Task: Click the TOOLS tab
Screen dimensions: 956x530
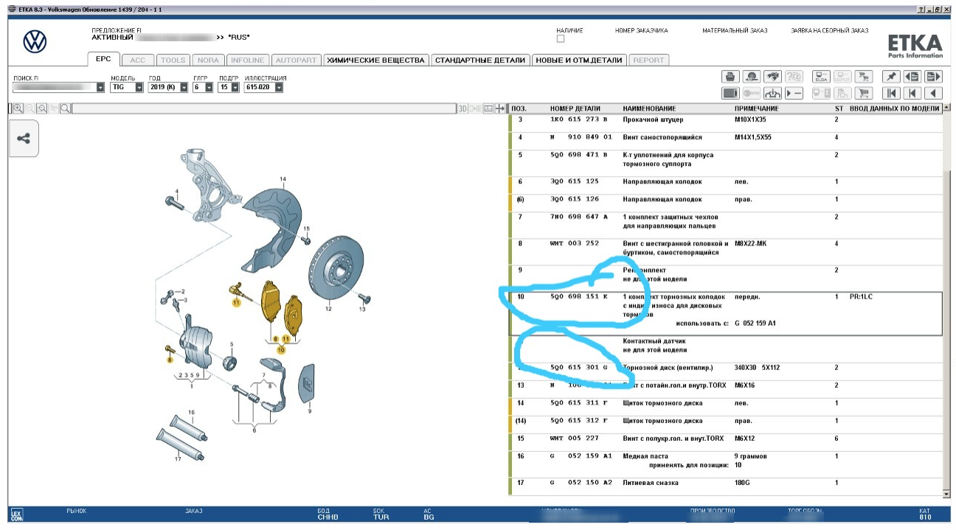Action: coord(173,60)
